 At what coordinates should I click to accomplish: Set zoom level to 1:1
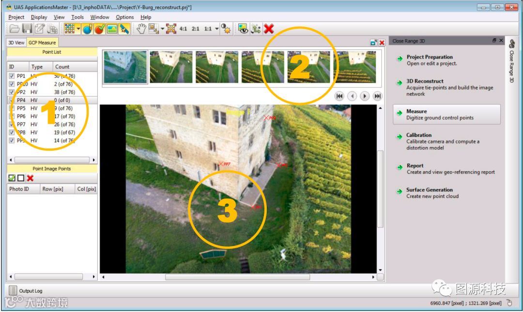point(208,29)
